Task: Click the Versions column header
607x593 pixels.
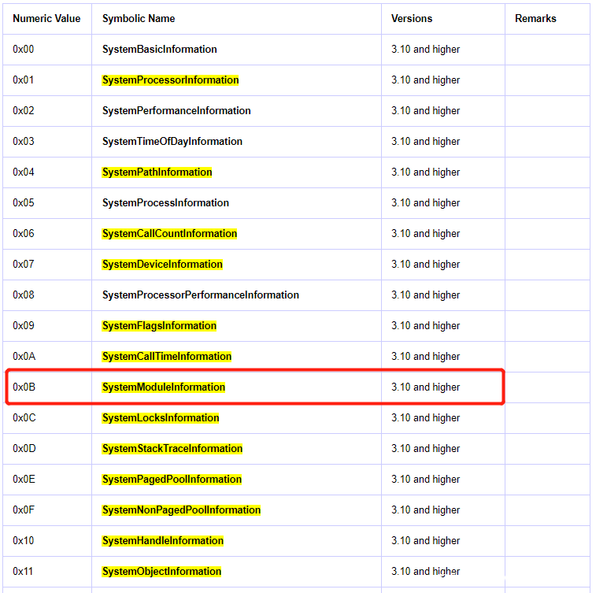Action: (x=412, y=18)
